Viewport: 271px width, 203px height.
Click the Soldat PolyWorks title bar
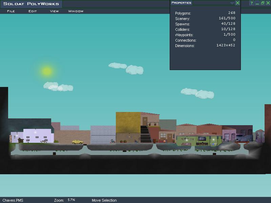coord(31,4)
